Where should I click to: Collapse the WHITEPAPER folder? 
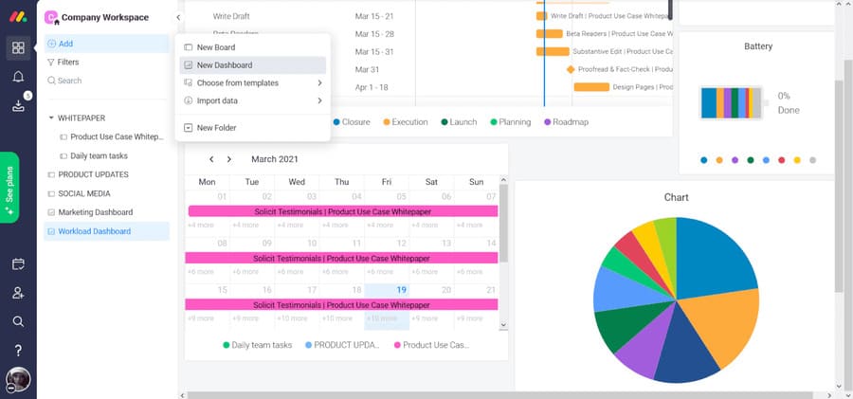(x=51, y=118)
